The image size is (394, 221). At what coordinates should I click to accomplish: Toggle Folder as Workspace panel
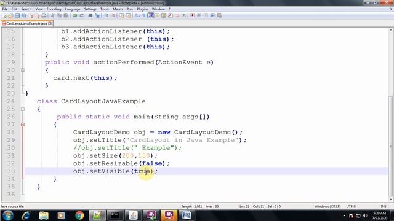177,15
